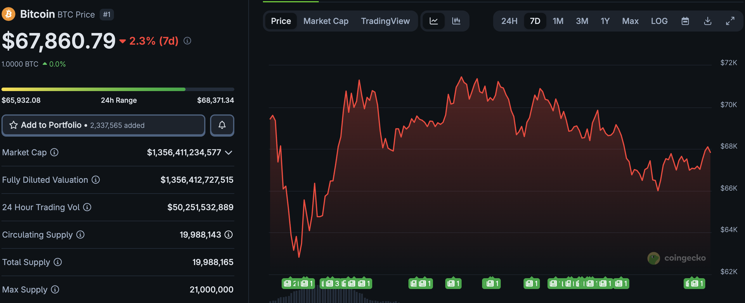Click the $62K axis label
745x303 pixels.
(729, 271)
